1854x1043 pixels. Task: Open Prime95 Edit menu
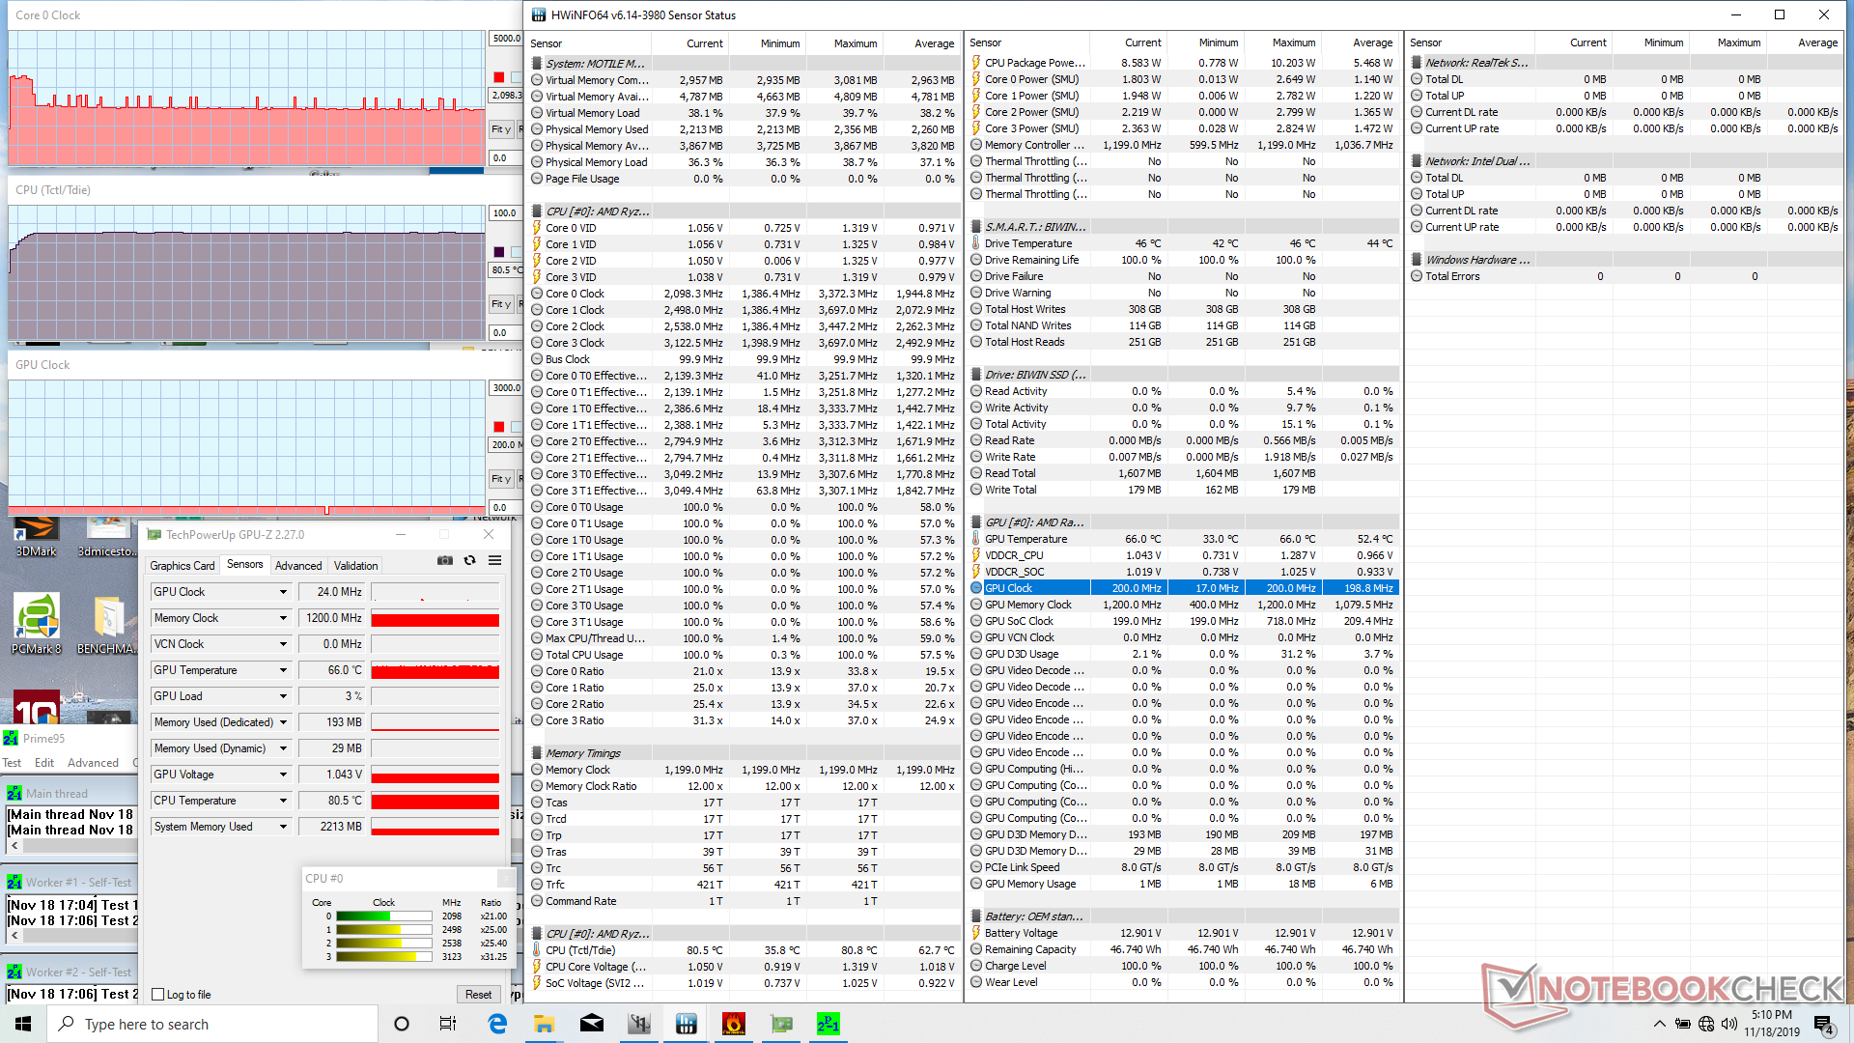point(44,763)
